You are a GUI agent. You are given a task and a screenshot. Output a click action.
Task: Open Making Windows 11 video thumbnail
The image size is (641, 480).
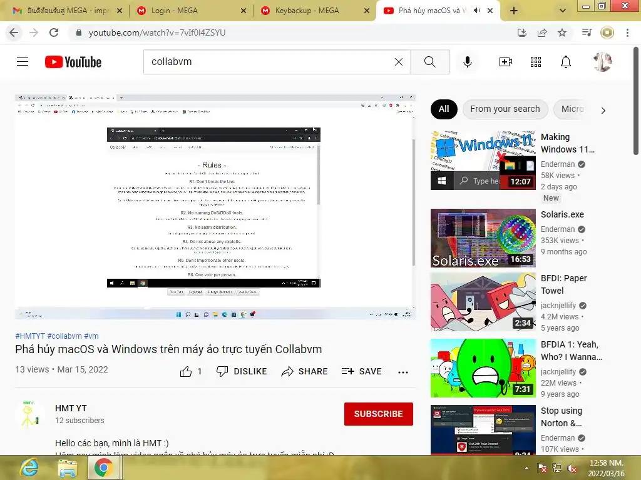pos(483,161)
